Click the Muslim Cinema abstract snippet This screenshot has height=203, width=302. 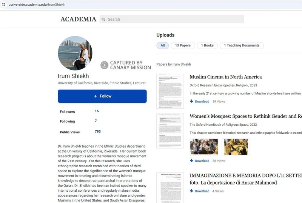point(246,93)
